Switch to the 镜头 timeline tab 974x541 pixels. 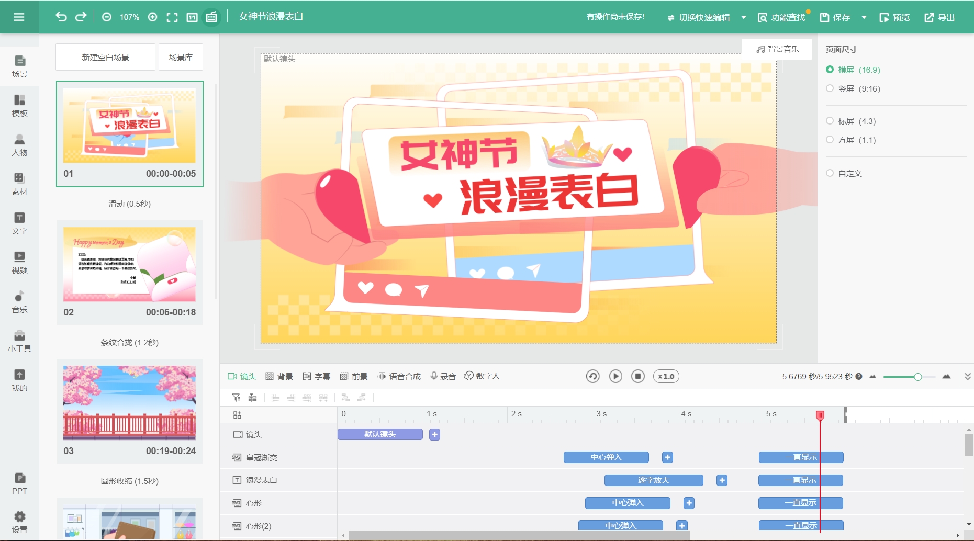tap(242, 376)
